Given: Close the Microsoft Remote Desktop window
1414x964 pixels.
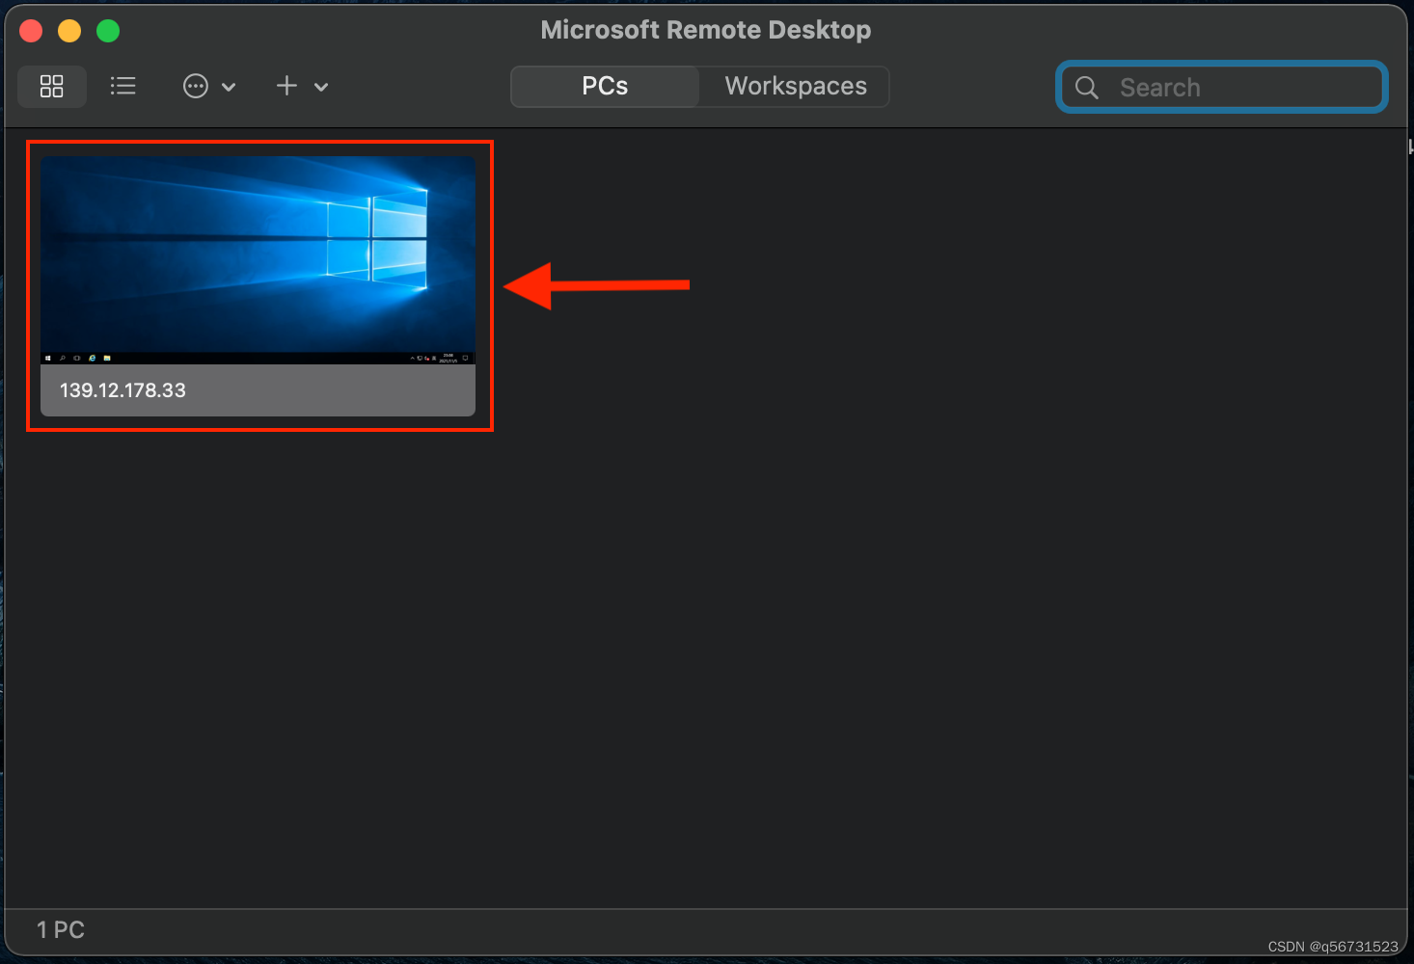Looking at the screenshot, I should coord(31,31).
